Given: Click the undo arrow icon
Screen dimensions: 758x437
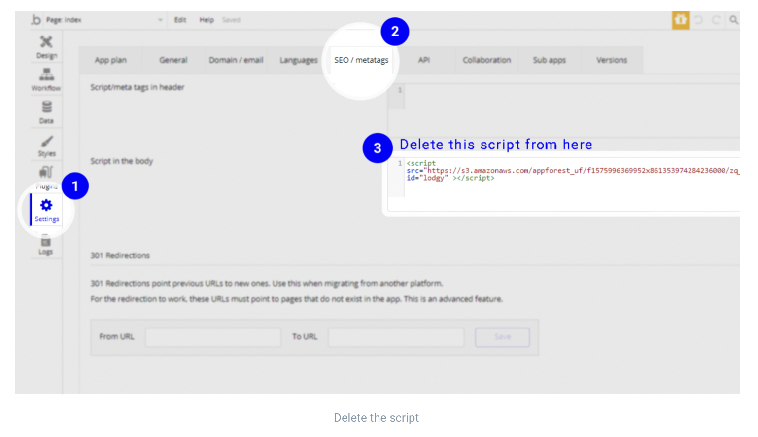Looking at the screenshot, I should 698,20.
